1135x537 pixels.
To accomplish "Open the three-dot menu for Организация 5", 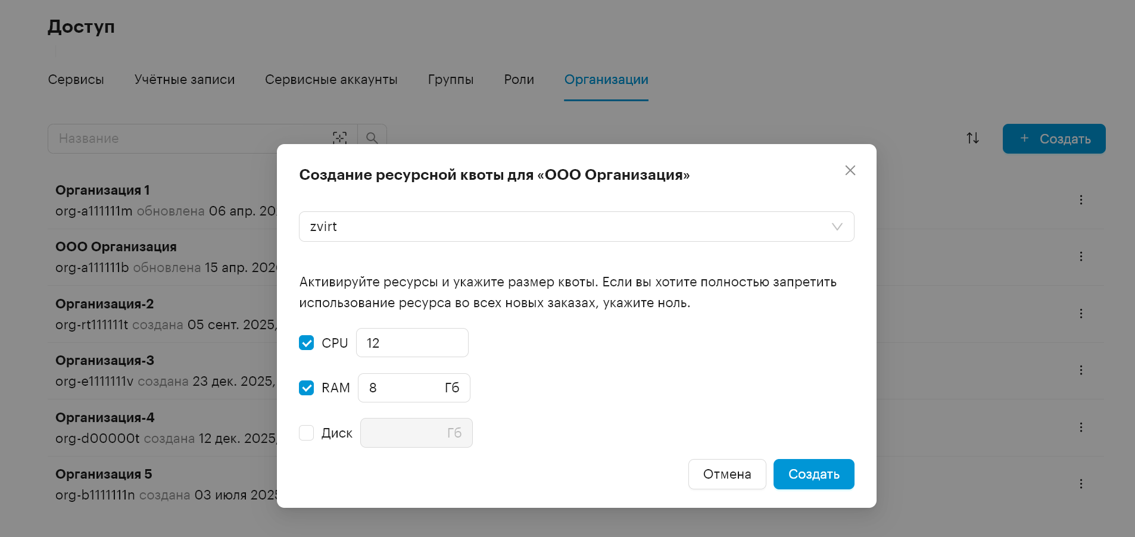I will pyautogui.click(x=1081, y=484).
